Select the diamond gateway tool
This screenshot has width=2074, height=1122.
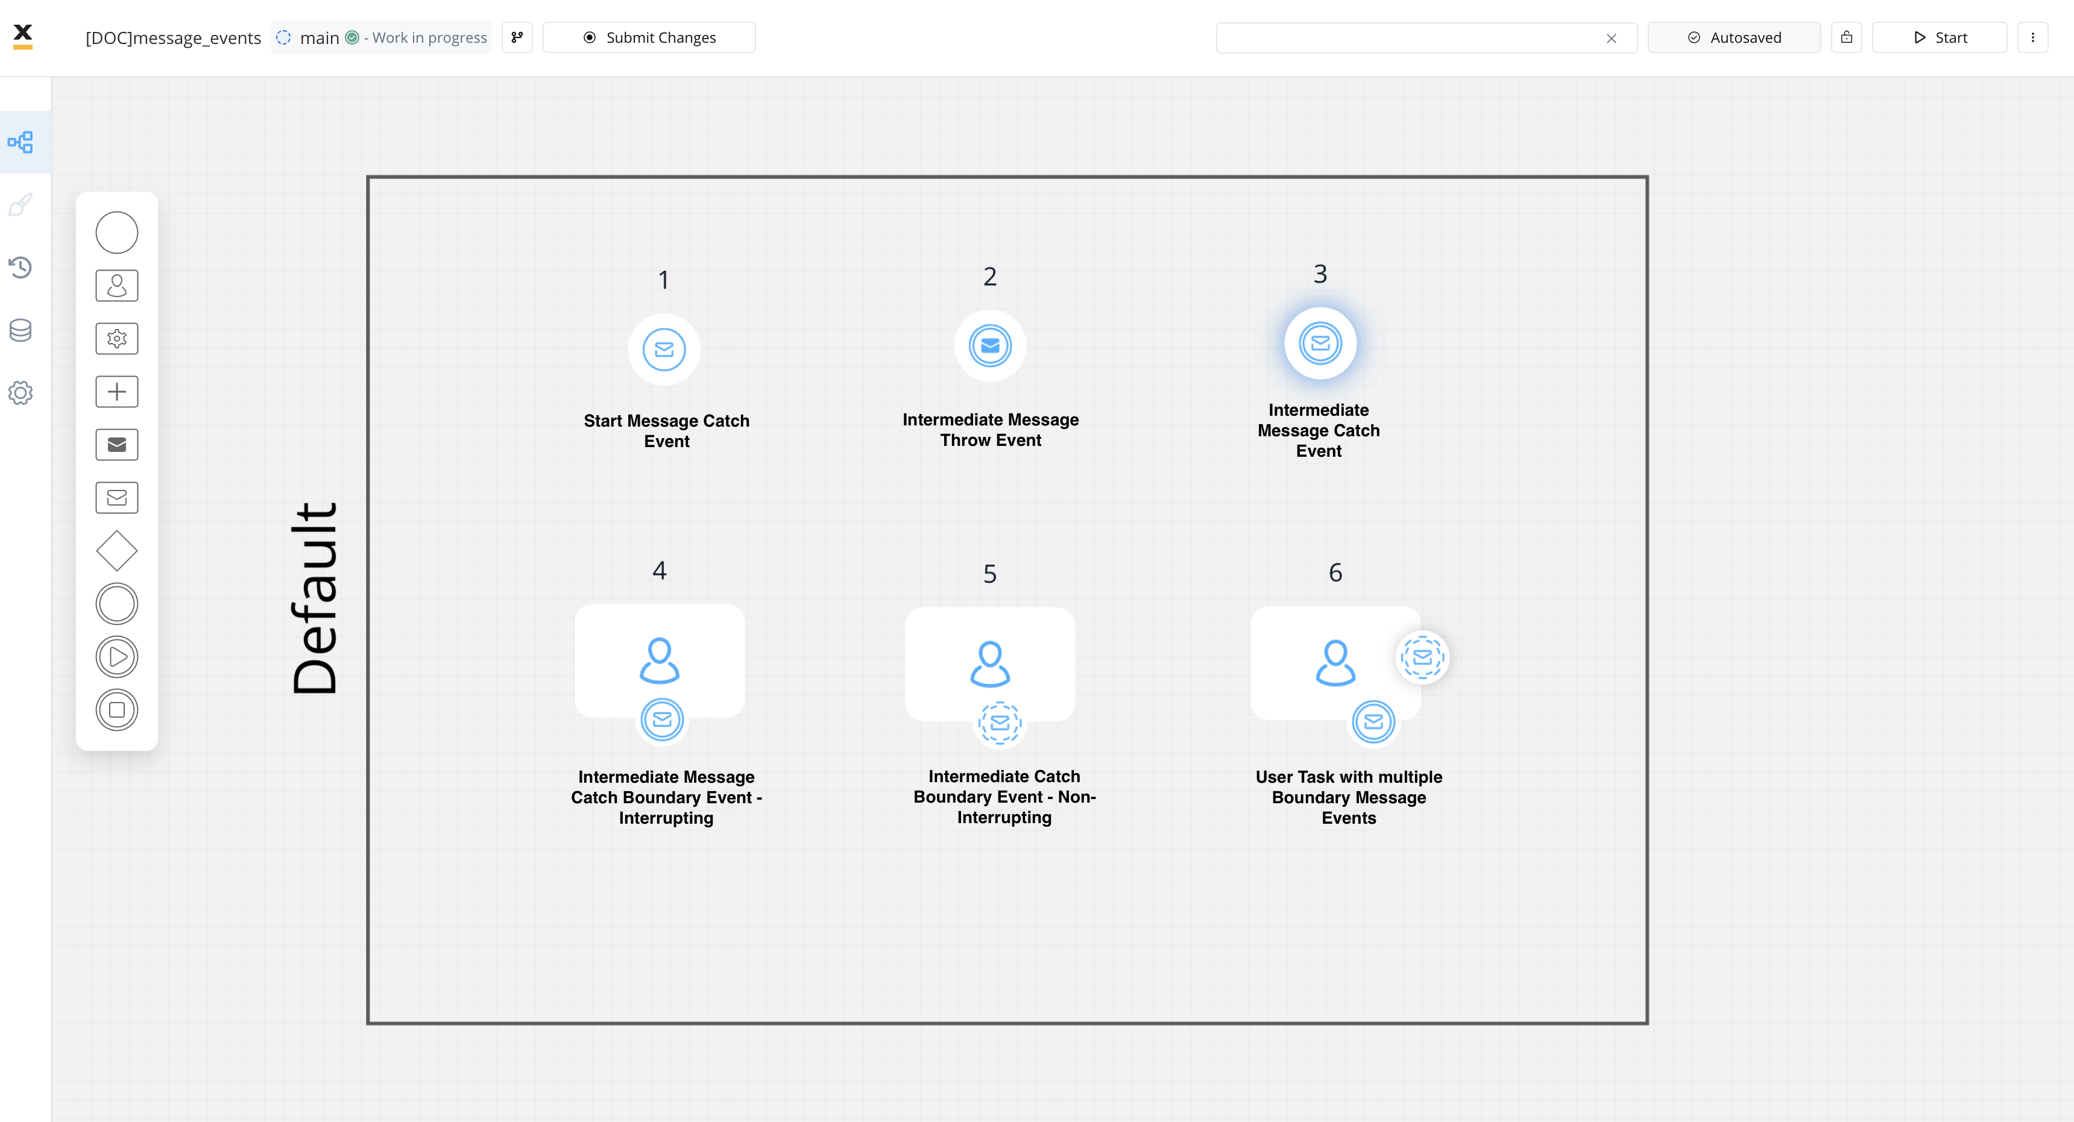[x=117, y=551]
